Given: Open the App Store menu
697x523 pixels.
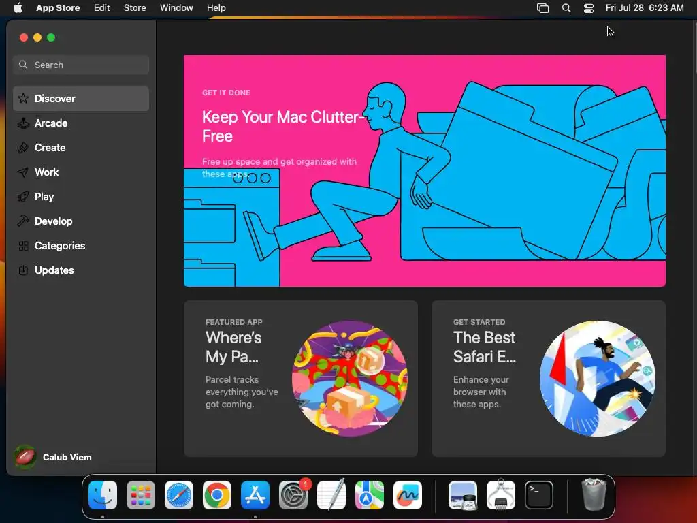Looking at the screenshot, I should pos(58,8).
